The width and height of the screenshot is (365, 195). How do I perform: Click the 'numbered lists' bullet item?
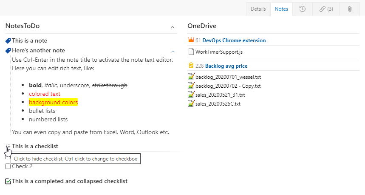click(x=48, y=119)
